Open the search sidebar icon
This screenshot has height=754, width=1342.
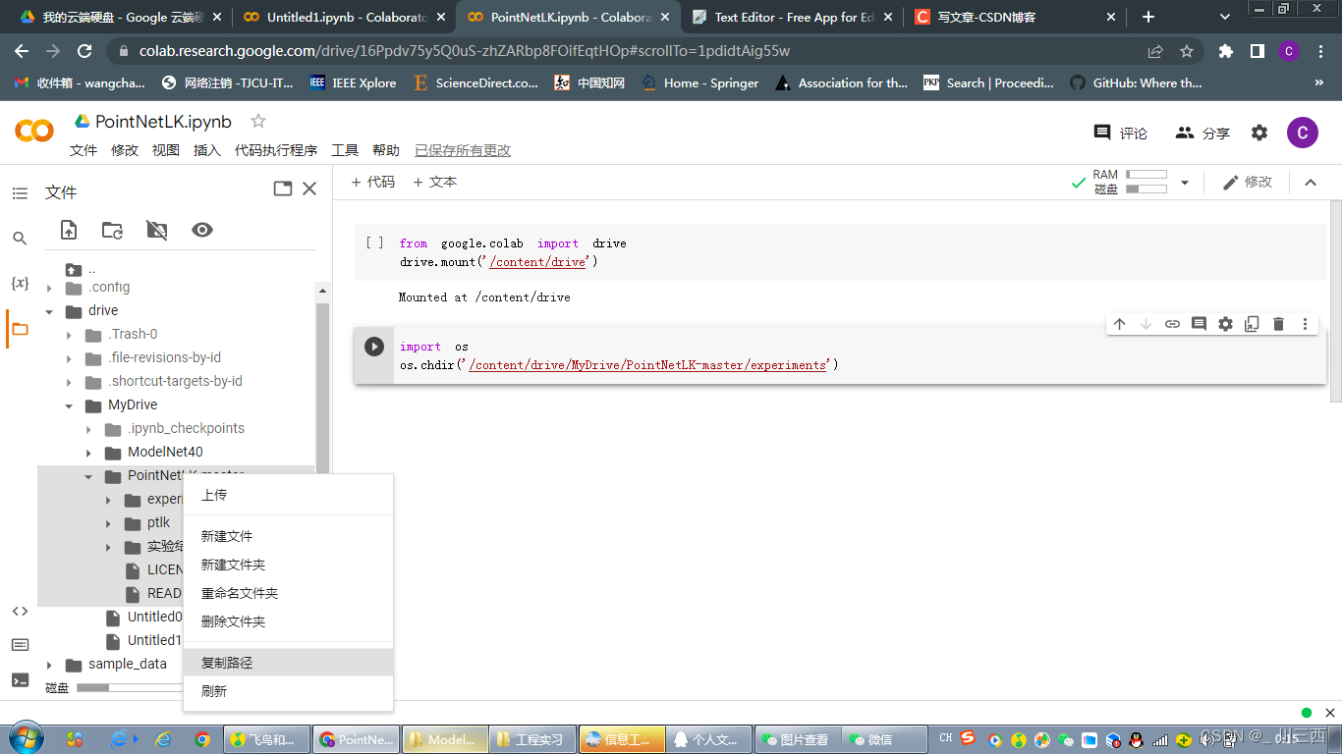click(20, 239)
